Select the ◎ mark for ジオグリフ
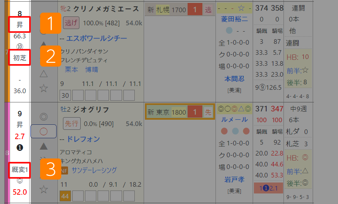Screen dimensions: 338x204 [43, 117]
